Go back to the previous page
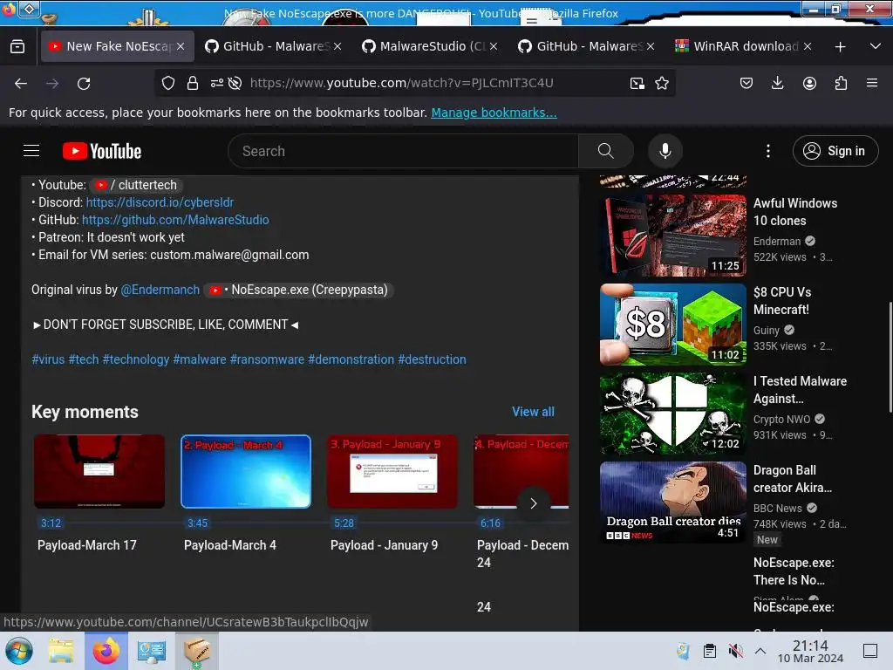 pos(21,84)
